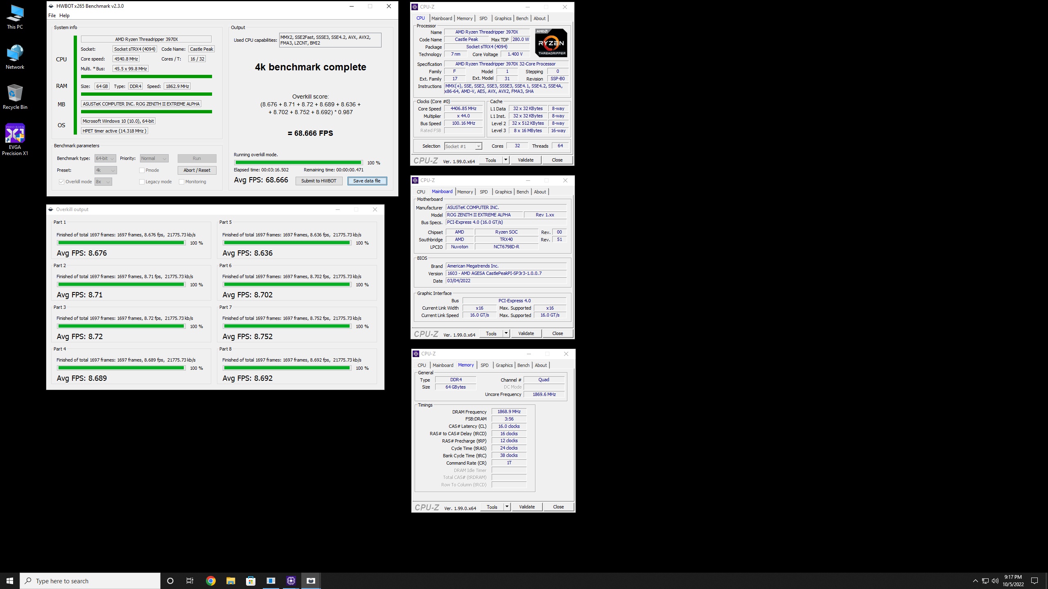Image resolution: width=1048 pixels, height=589 pixels.
Task: Open Preset 4k dropdown
Action: [106, 170]
